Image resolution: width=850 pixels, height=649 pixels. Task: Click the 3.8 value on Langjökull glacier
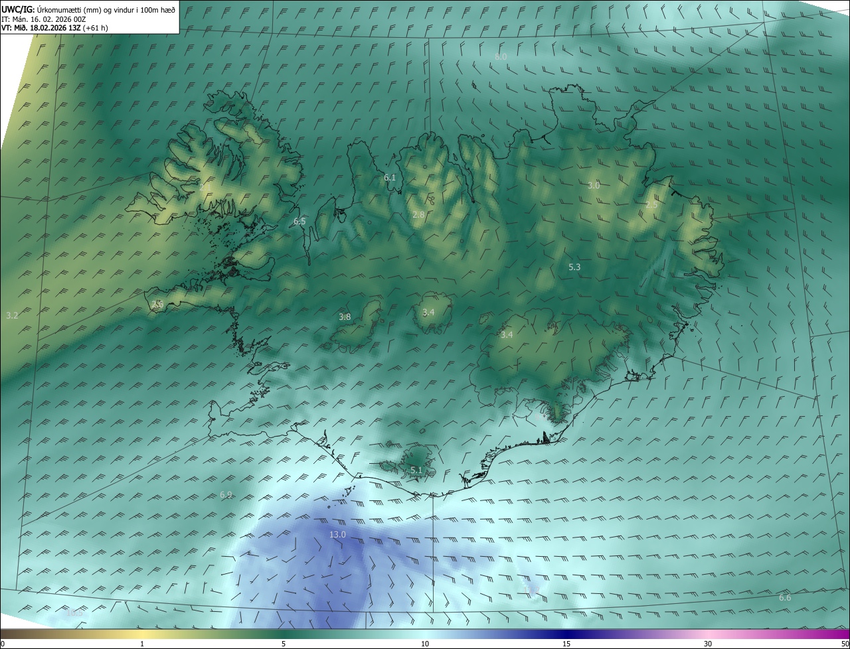[345, 317]
